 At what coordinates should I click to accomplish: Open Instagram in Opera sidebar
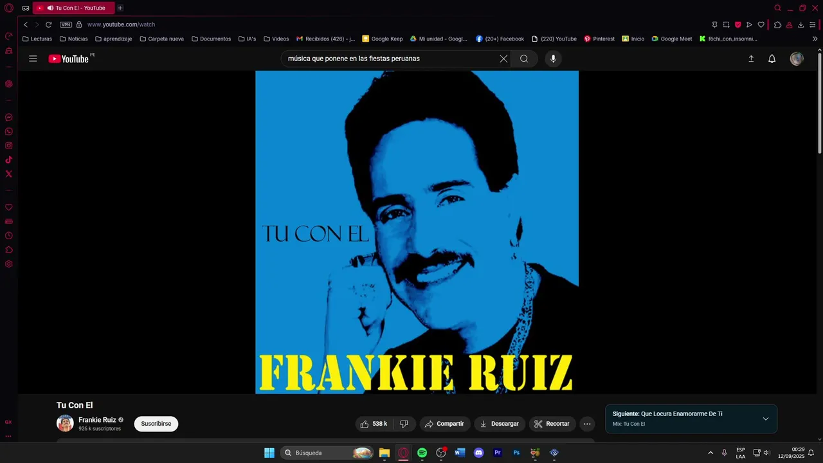[x=9, y=145]
